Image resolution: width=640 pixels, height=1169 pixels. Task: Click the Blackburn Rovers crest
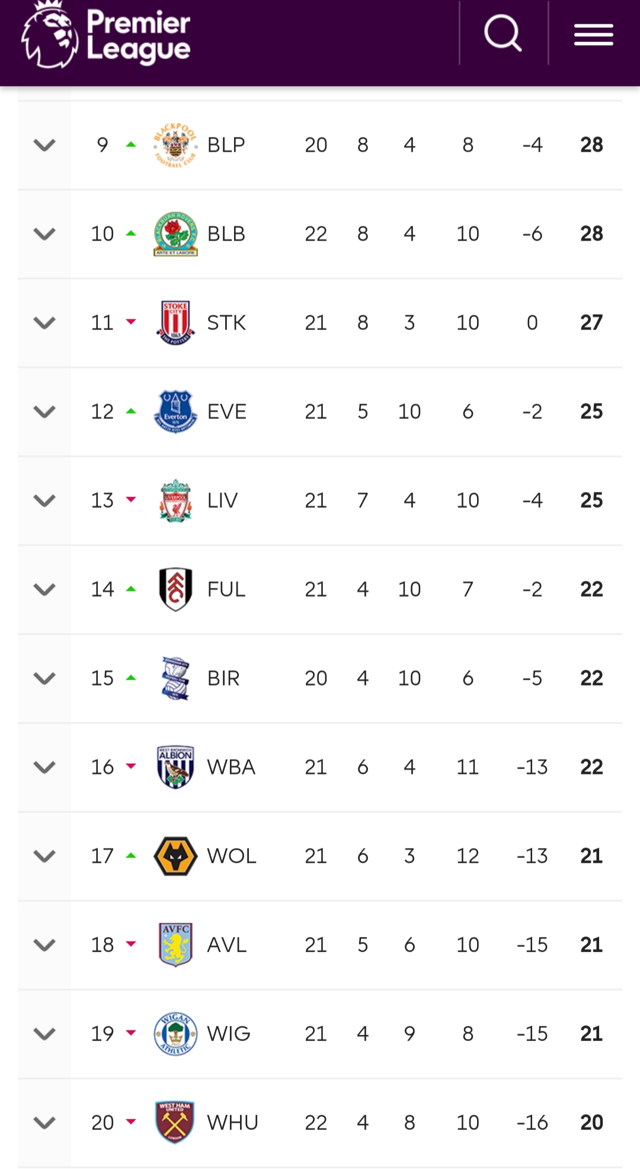coord(175,234)
